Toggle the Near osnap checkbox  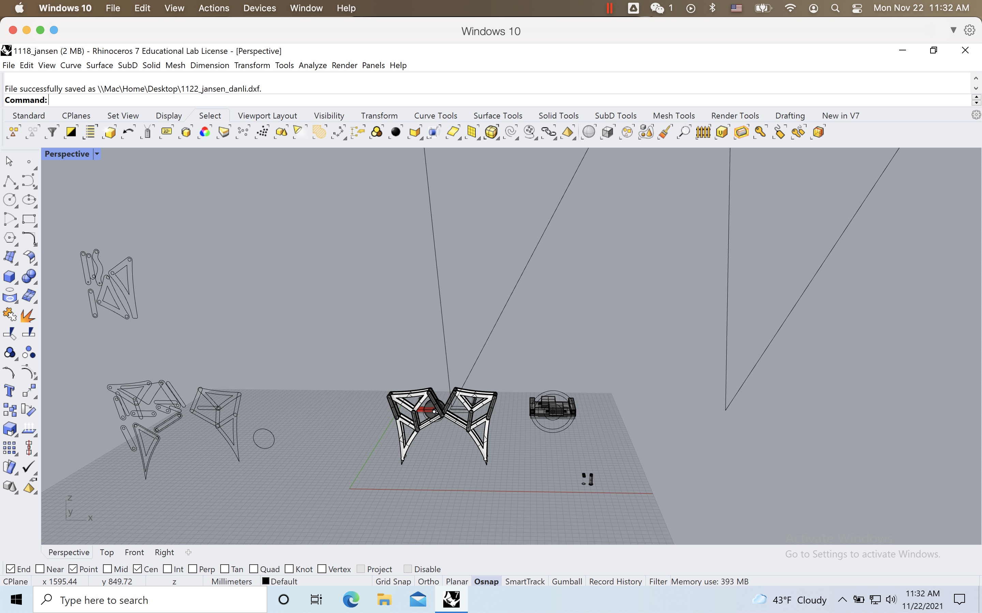[40, 569]
